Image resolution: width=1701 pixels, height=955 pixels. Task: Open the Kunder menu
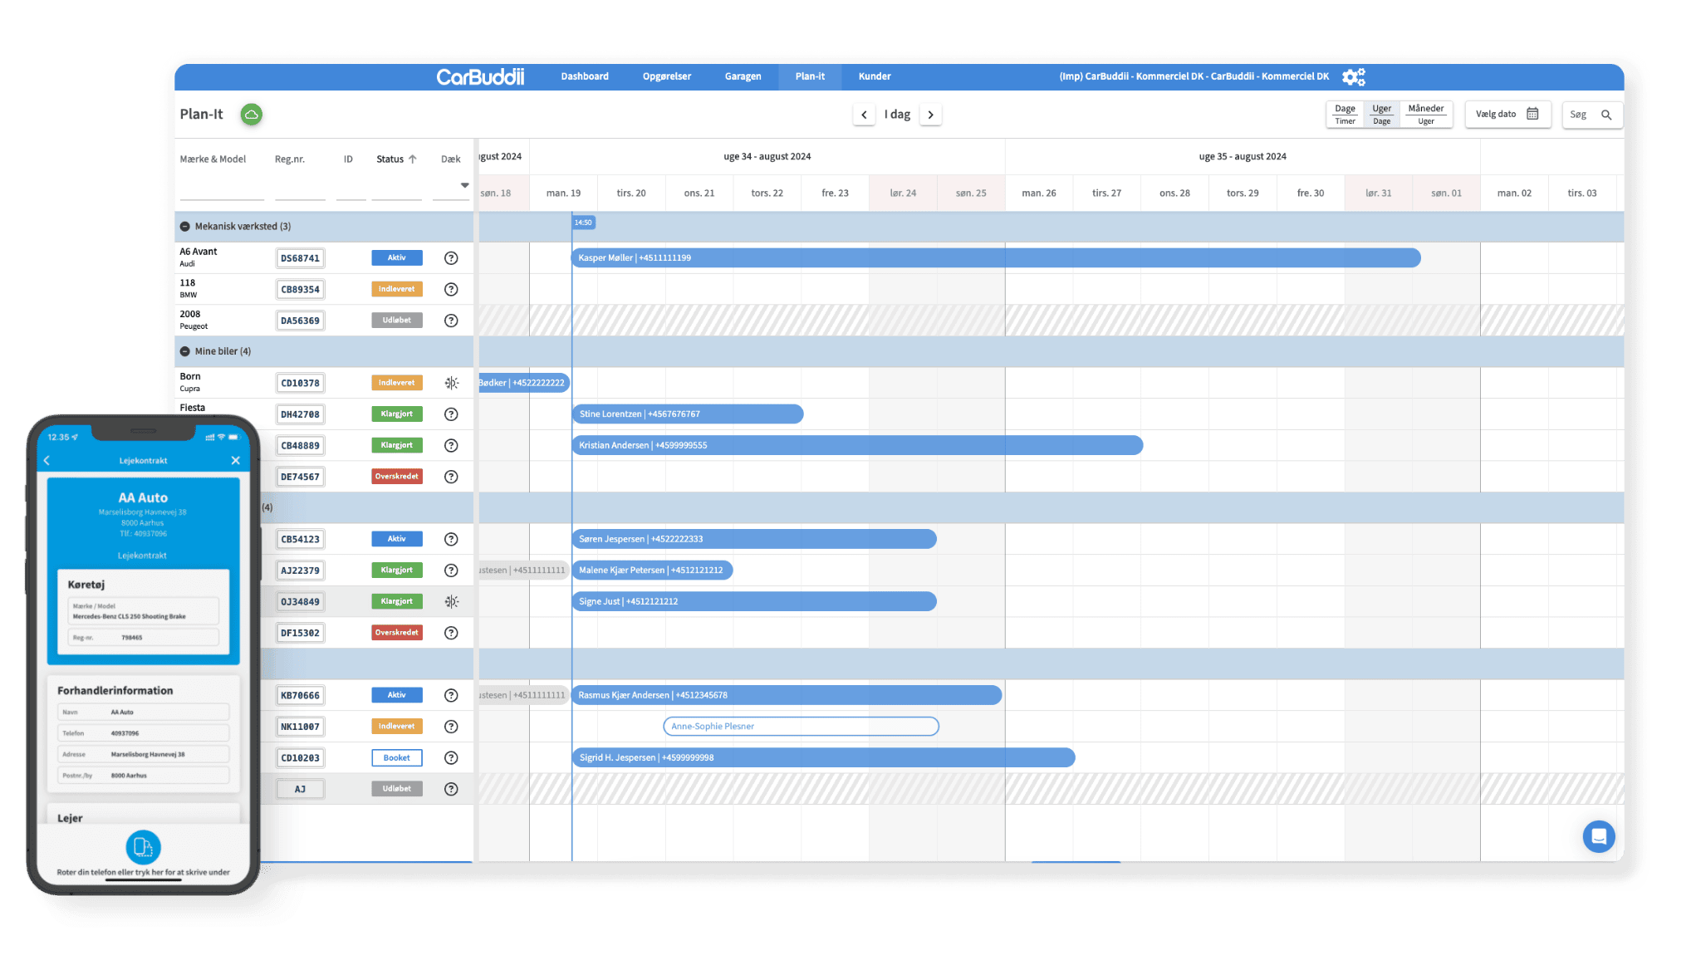[875, 76]
